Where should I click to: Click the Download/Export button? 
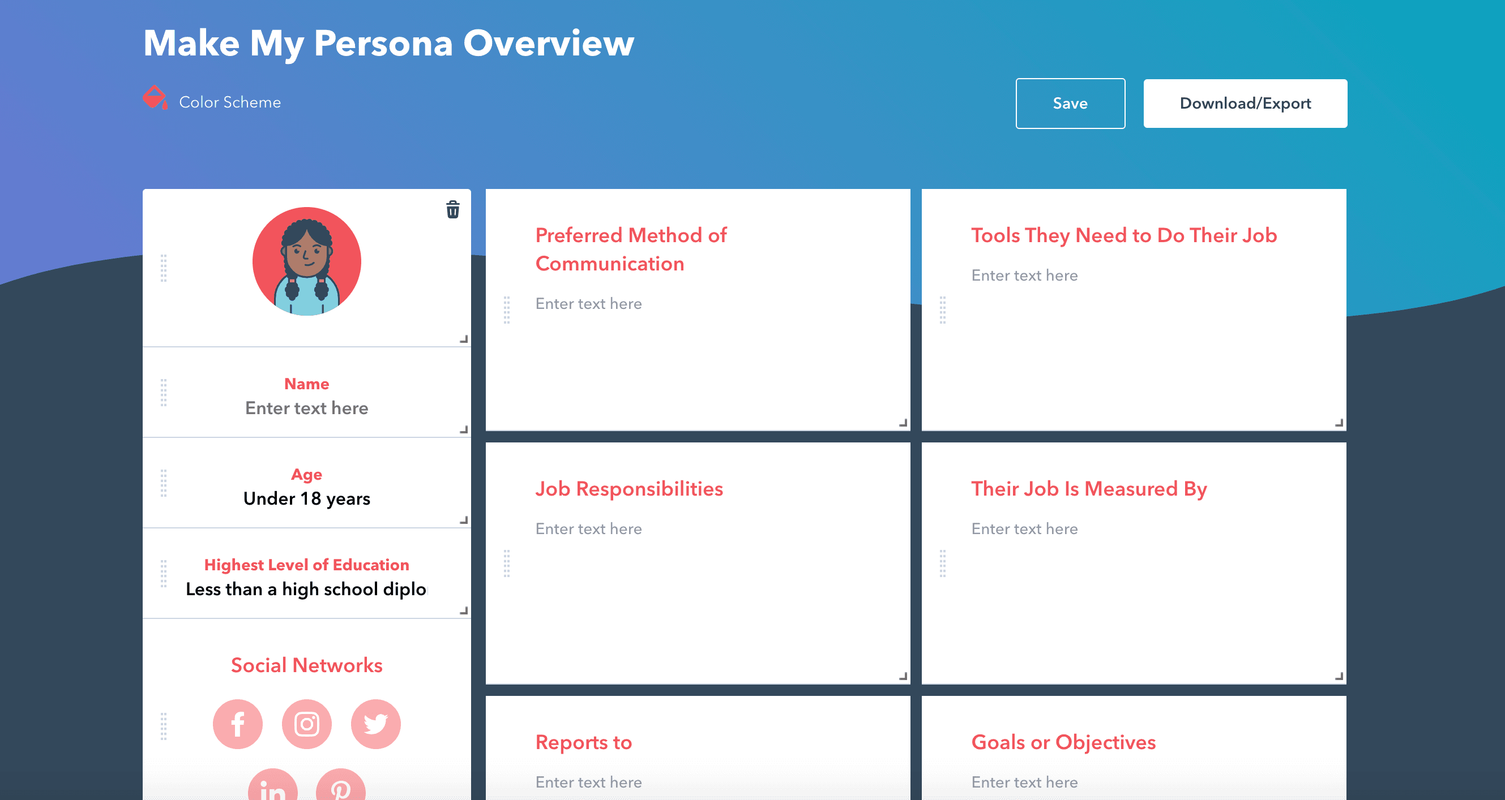(1245, 102)
